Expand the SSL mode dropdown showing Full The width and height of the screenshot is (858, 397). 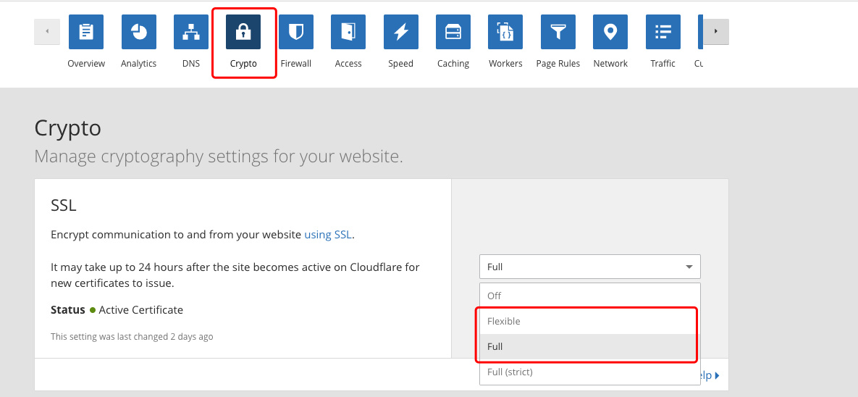click(x=590, y=267)
